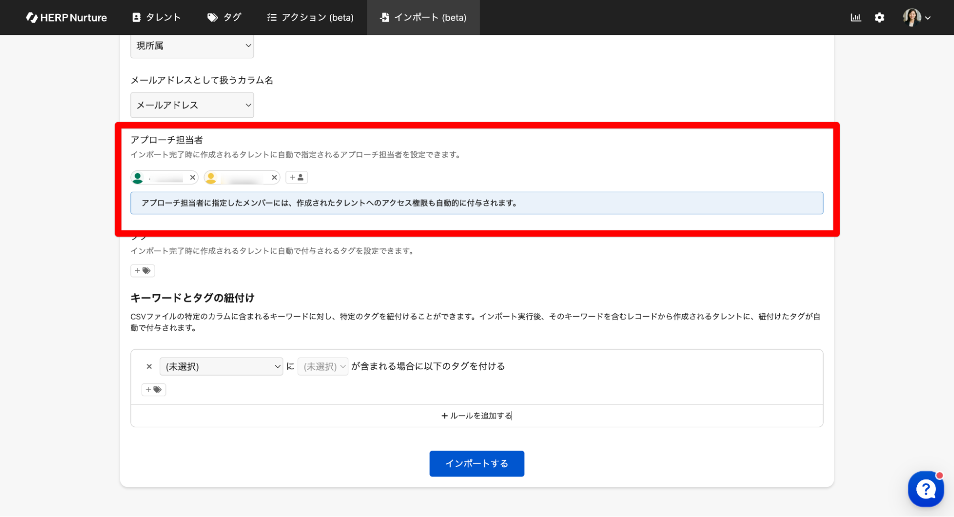The width and height of the screenshot is (954, 517).
Task: Delete the keyword rule with × icon
Action: [149, 366]
